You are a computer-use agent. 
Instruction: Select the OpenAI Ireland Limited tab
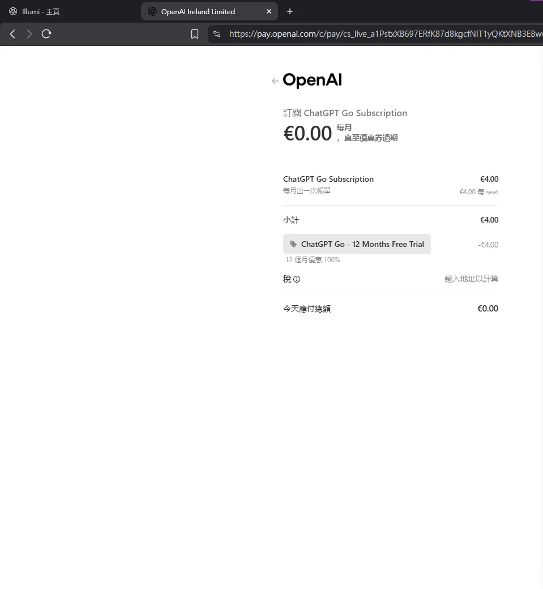(x=198, y=11)
